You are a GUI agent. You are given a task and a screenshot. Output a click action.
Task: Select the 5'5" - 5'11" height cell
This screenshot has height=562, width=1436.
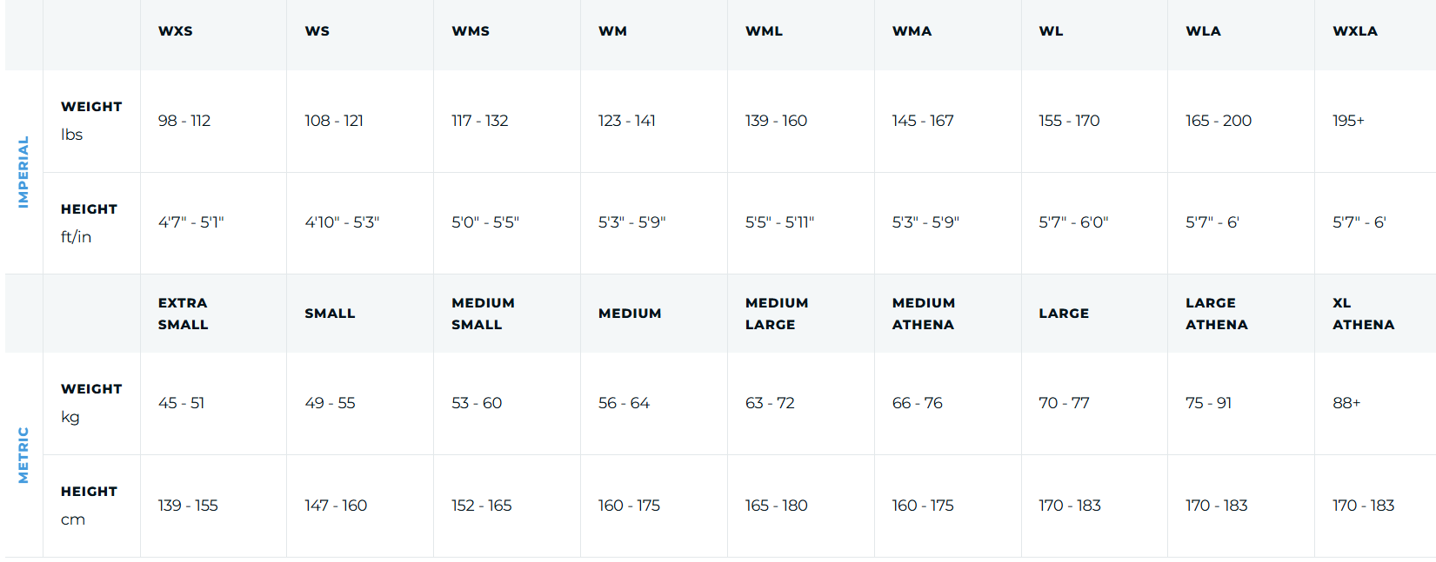[x=779, y=222]
